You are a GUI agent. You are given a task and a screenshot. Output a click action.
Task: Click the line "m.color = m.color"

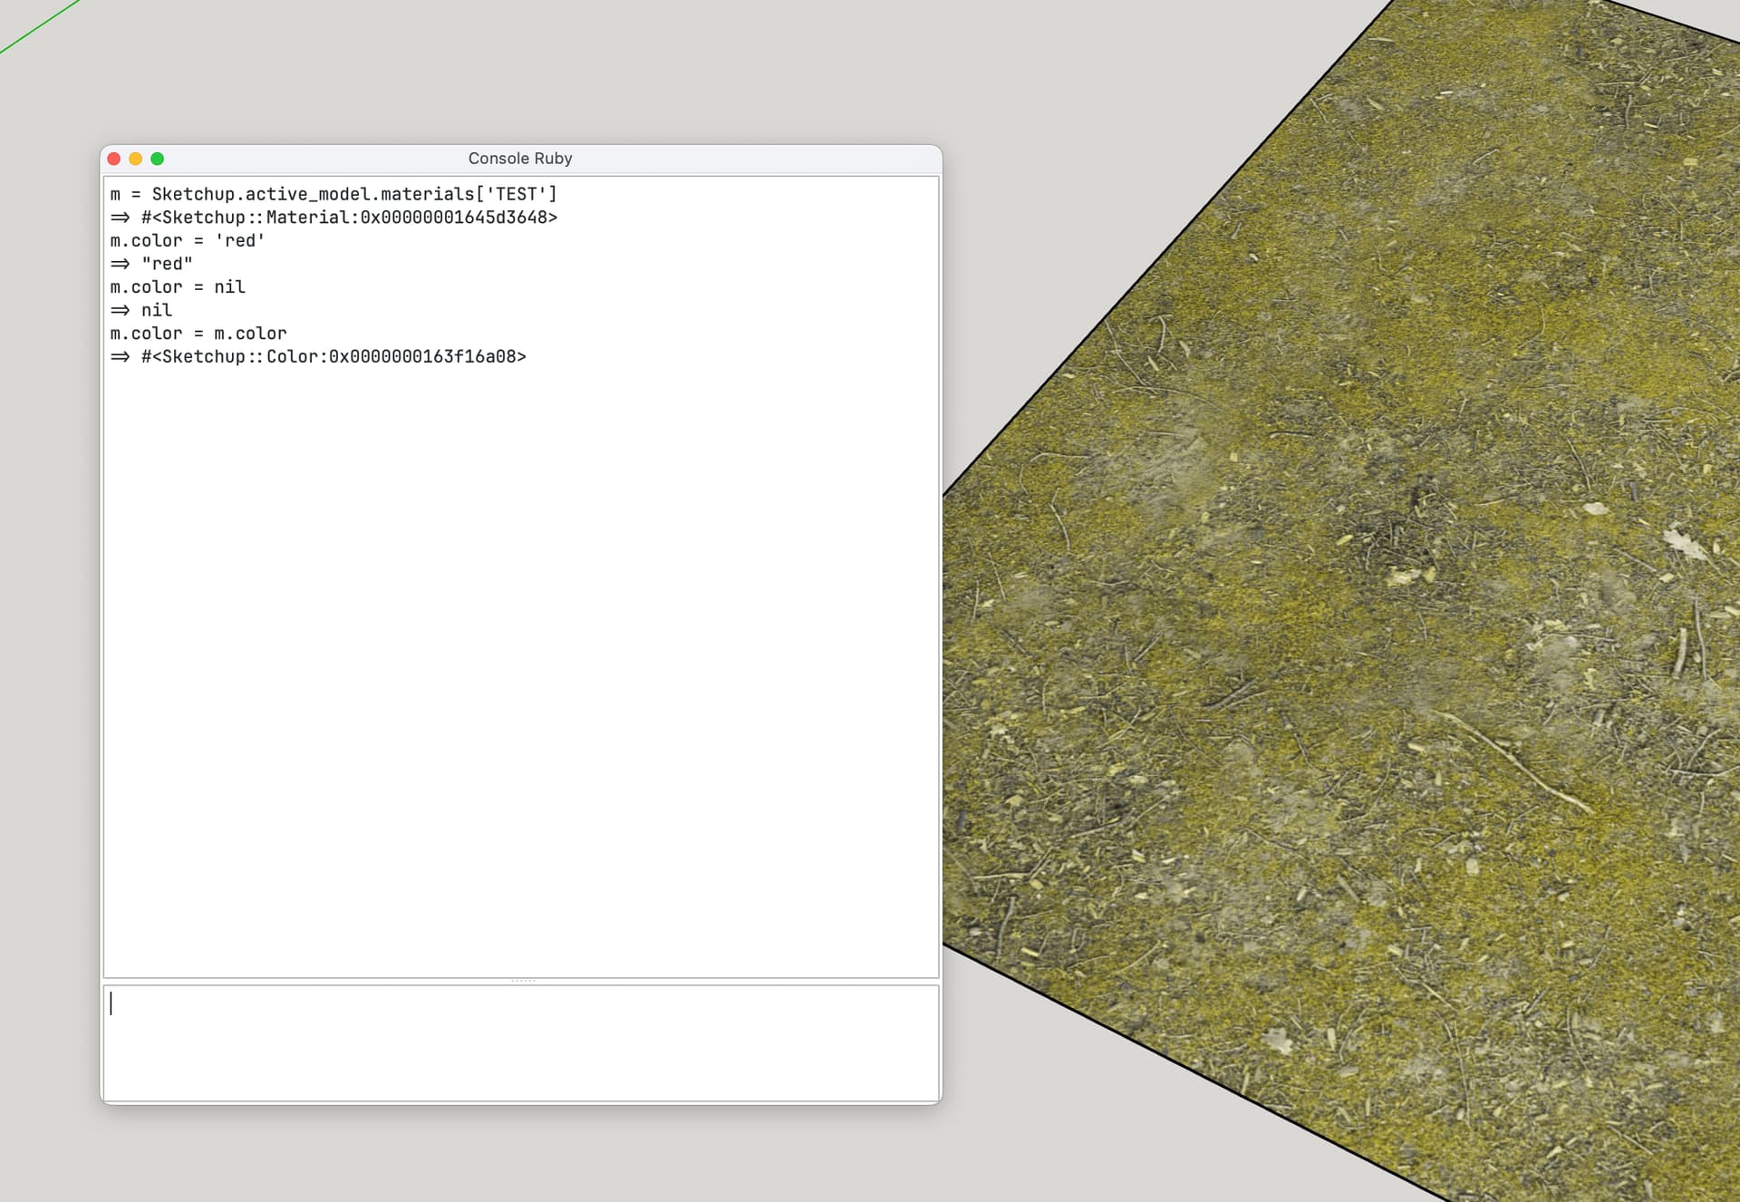pos(198,334)
